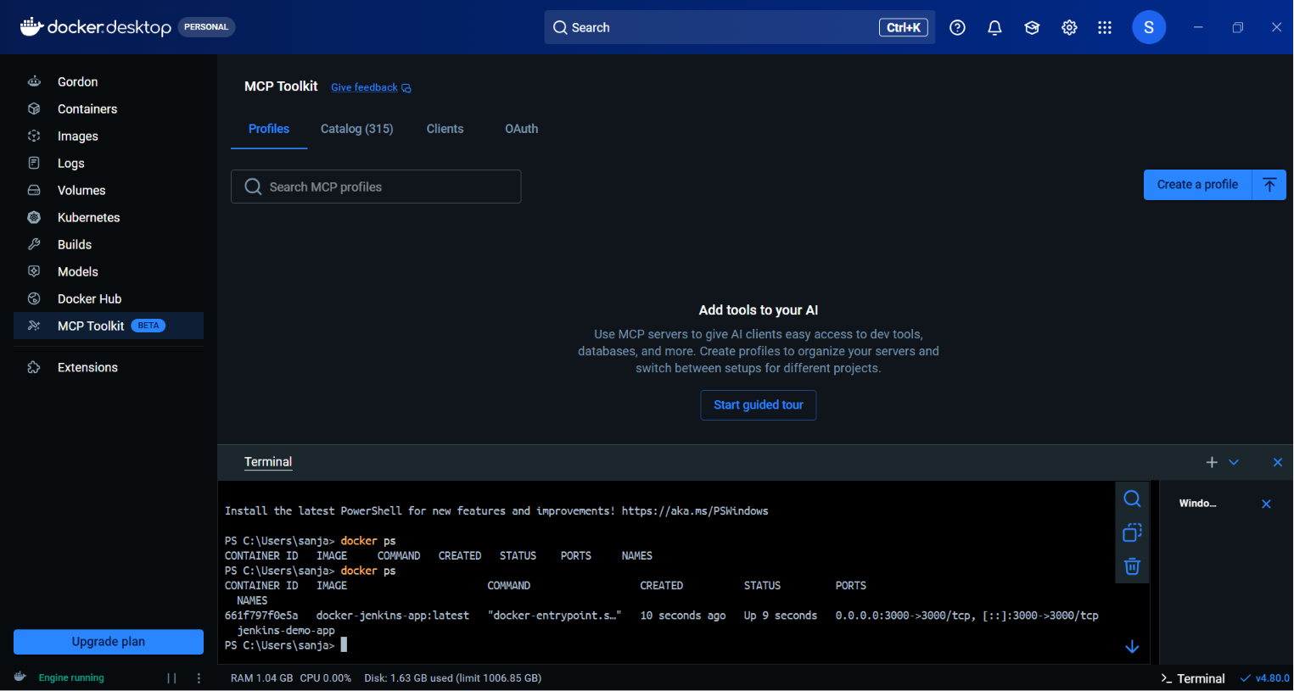Open the Containers view
1294x691 pixels.
(x=109, y=109)
